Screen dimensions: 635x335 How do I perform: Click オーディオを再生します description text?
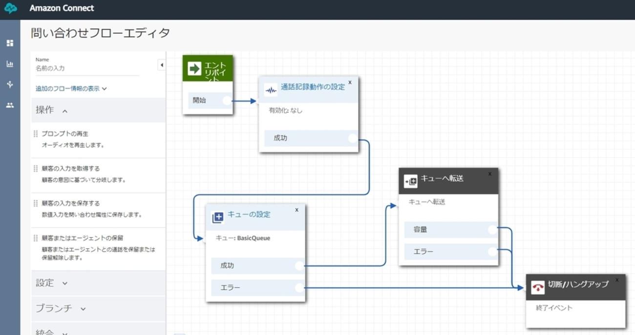coord(73,145)
